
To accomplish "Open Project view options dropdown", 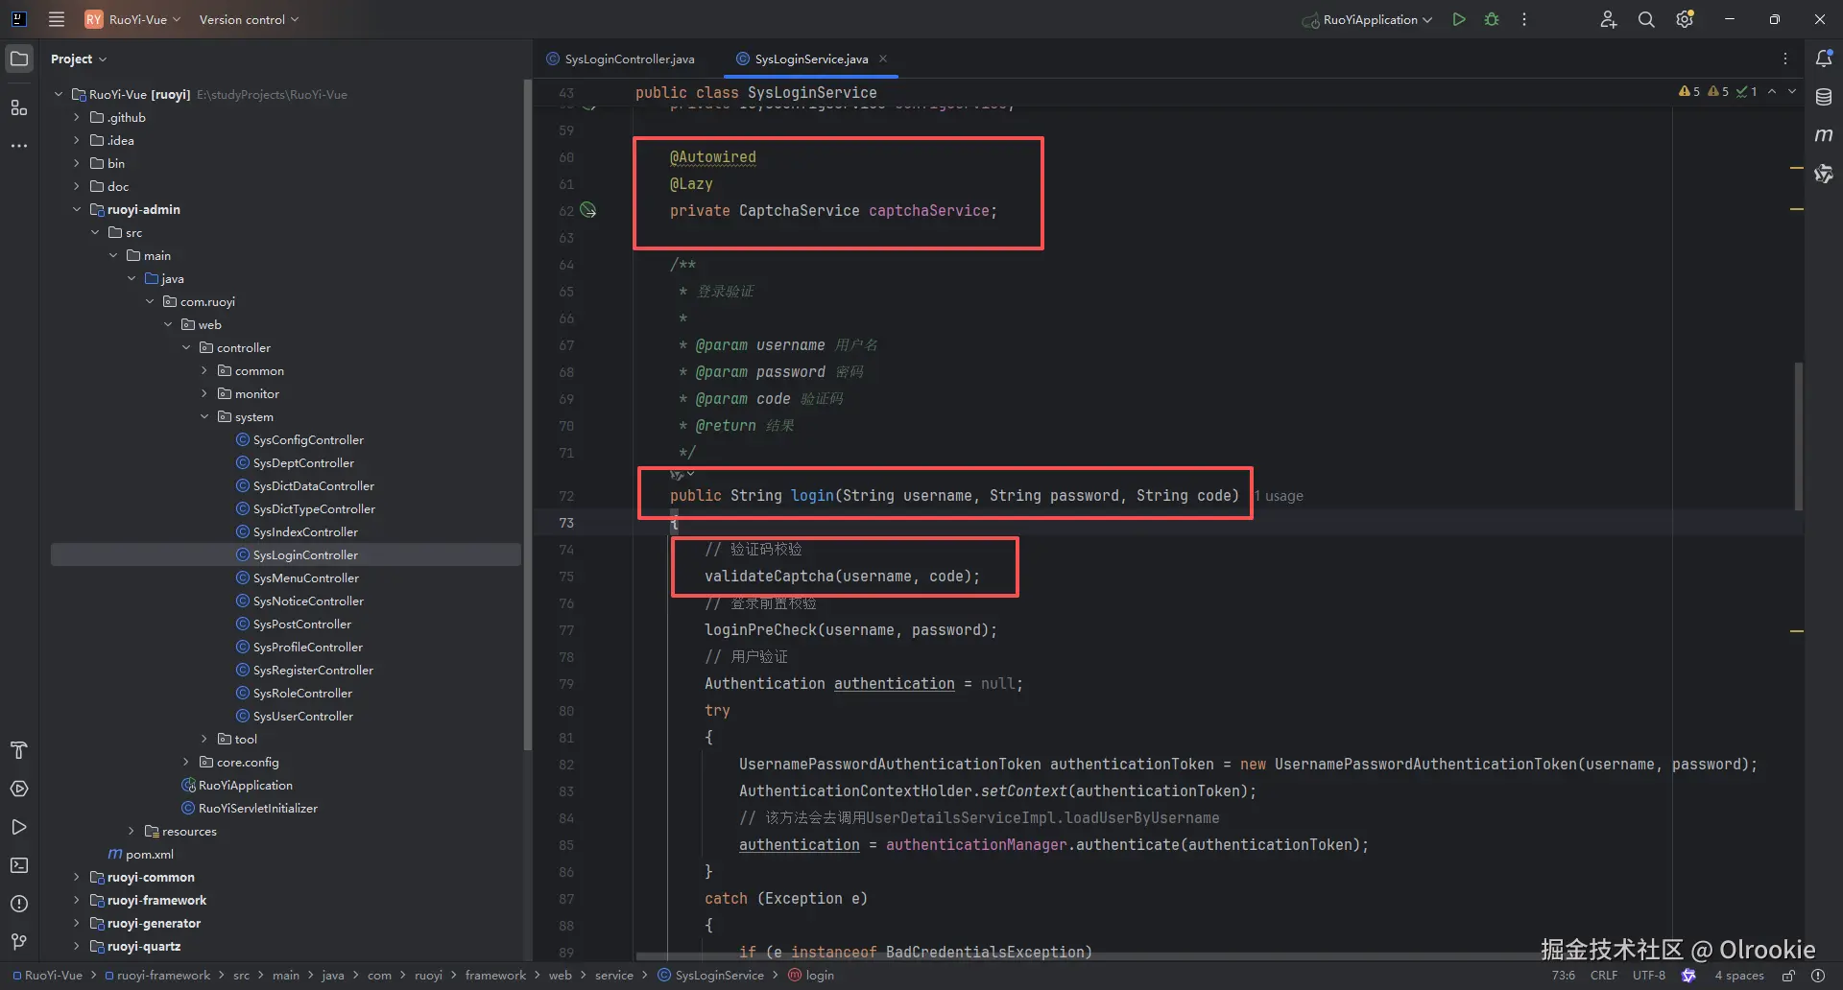I will 79,59.
